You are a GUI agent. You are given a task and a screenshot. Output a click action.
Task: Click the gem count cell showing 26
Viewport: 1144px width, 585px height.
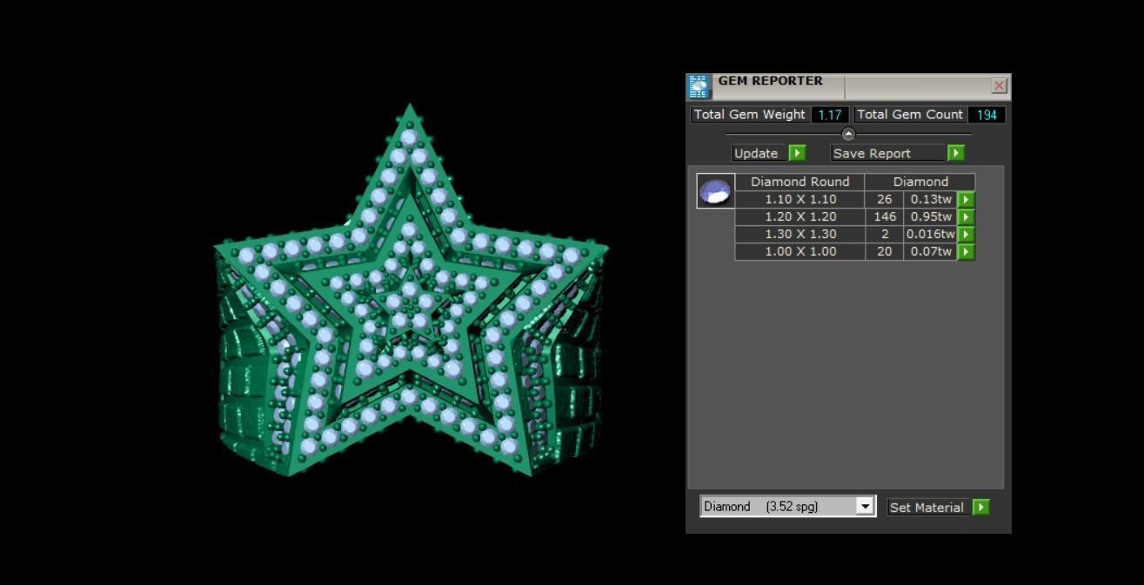(x=885, y=199)
